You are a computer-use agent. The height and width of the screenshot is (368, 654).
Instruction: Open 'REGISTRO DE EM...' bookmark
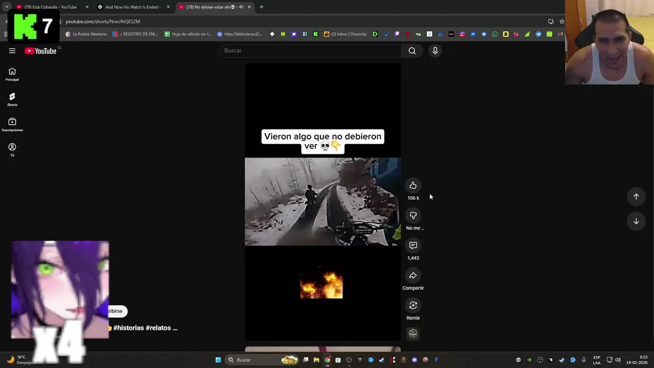135,34
